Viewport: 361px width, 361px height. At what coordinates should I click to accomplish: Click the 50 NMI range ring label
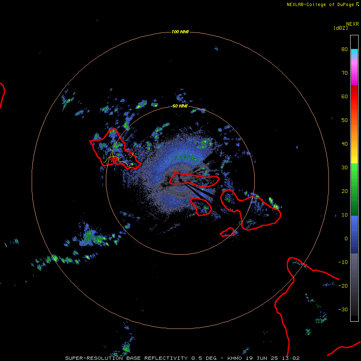[180, 106]
